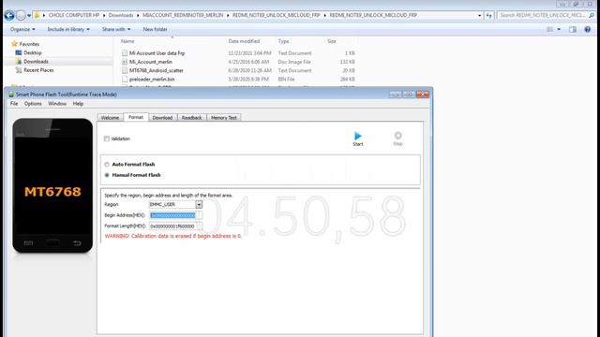
Task: Click the Format Length(HEX) input field
Action: point(175,227)
